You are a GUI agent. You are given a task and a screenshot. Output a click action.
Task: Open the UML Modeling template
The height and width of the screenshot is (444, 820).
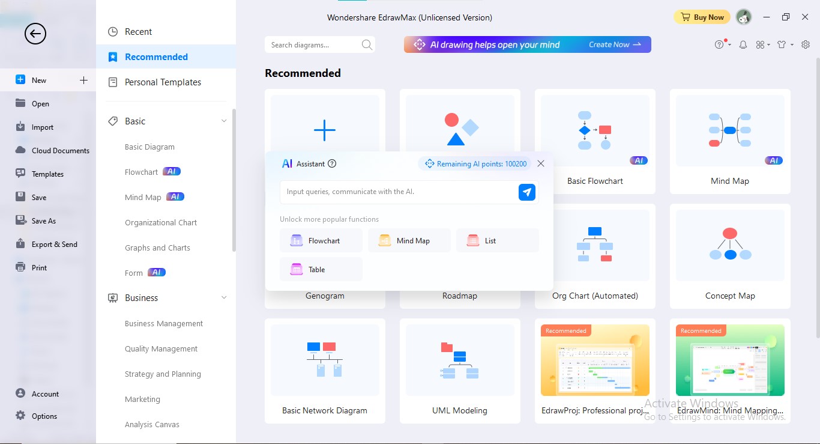[460, 371]
